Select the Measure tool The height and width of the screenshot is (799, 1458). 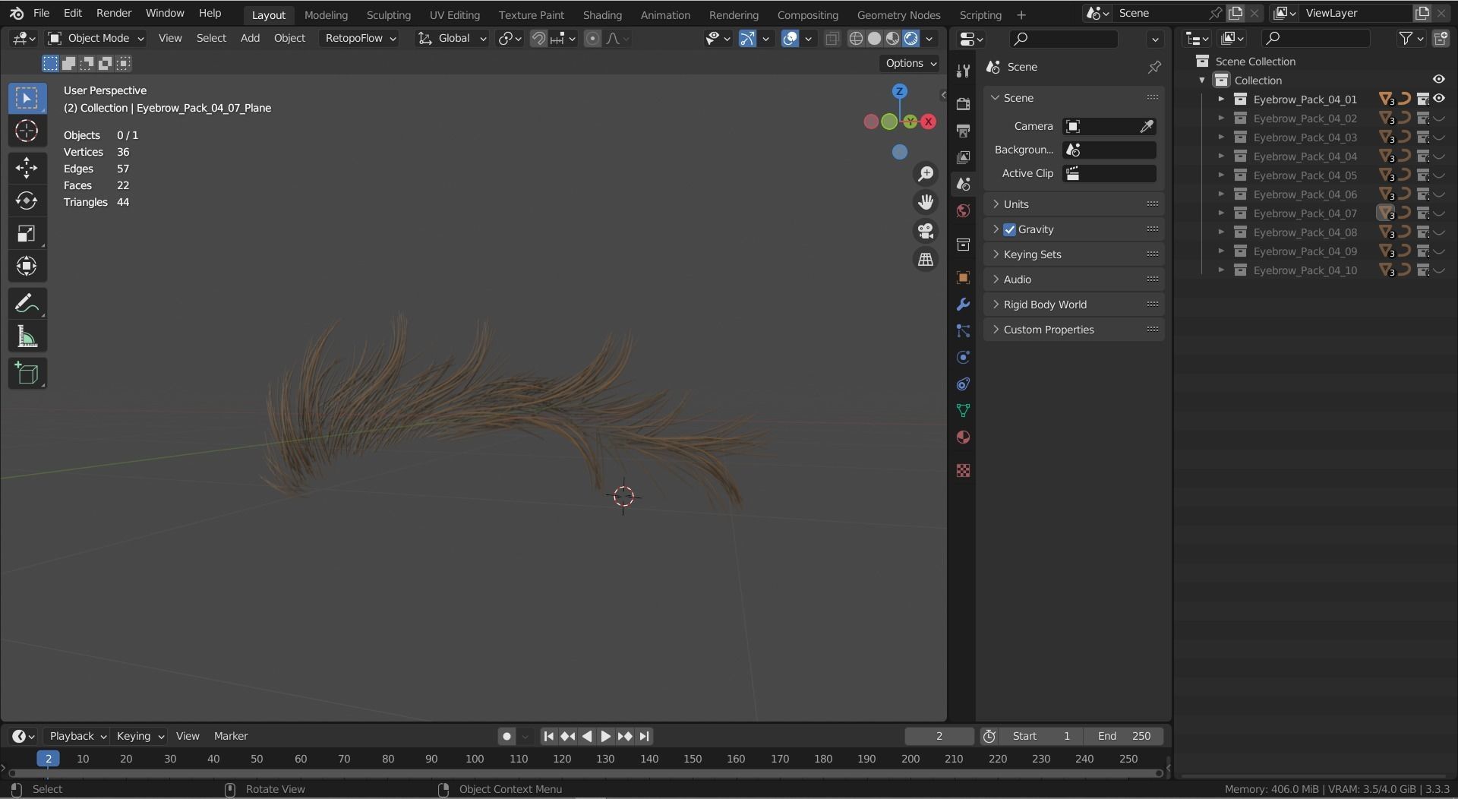point(27,337)
